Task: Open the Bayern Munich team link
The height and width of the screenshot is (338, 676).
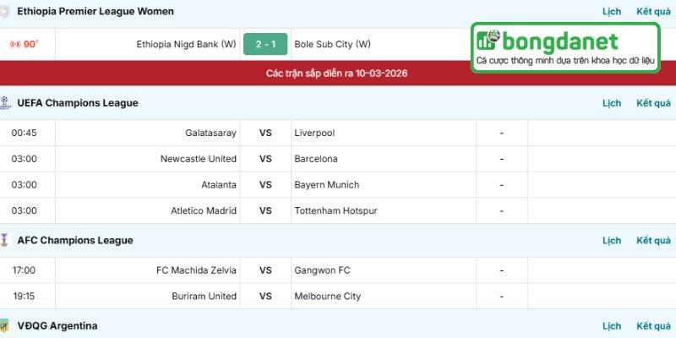Action: pos(326,185)
